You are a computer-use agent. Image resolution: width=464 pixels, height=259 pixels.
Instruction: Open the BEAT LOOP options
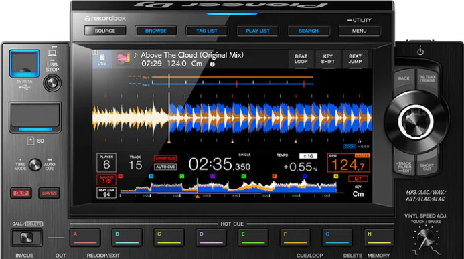(x=301, y=59)
